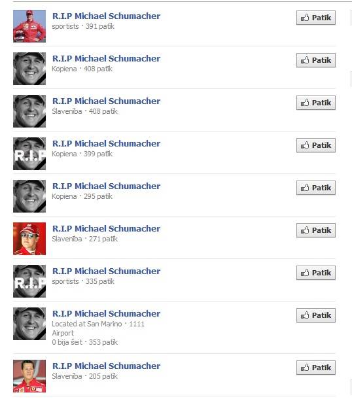Click Patīk on Kopiena page with 399 likes

tap(316, 145)
